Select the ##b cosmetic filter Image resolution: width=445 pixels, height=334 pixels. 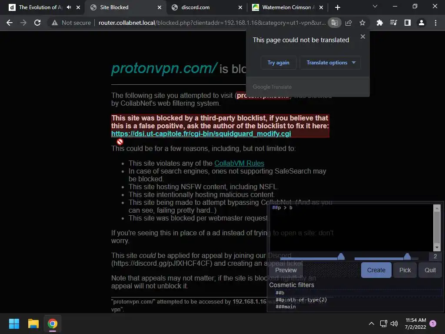[x=359, y=293]
